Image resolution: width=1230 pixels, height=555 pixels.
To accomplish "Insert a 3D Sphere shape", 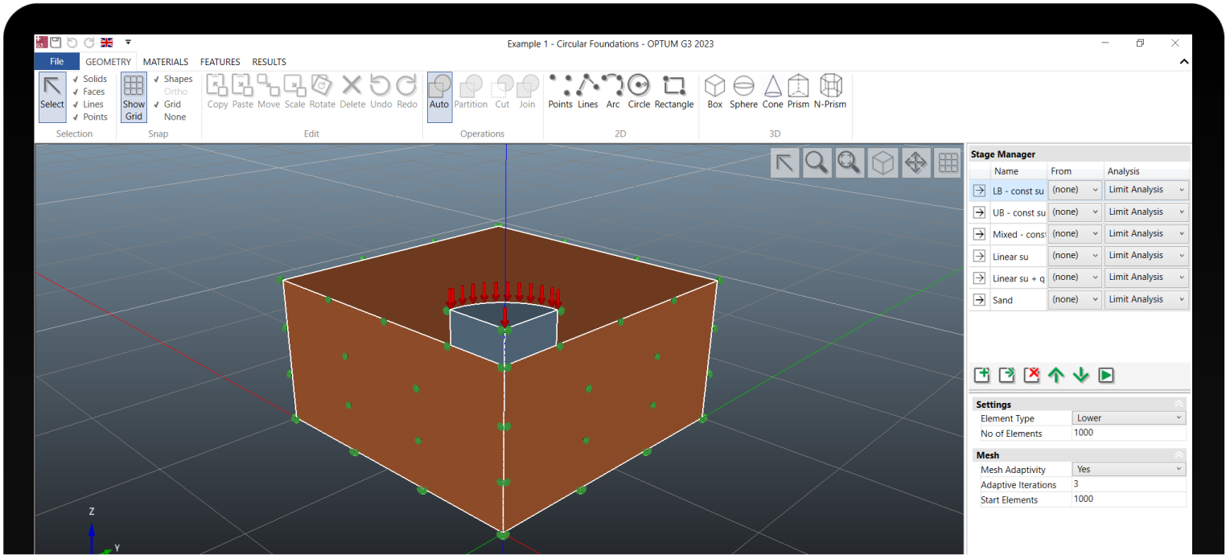I will click(743, 92).
